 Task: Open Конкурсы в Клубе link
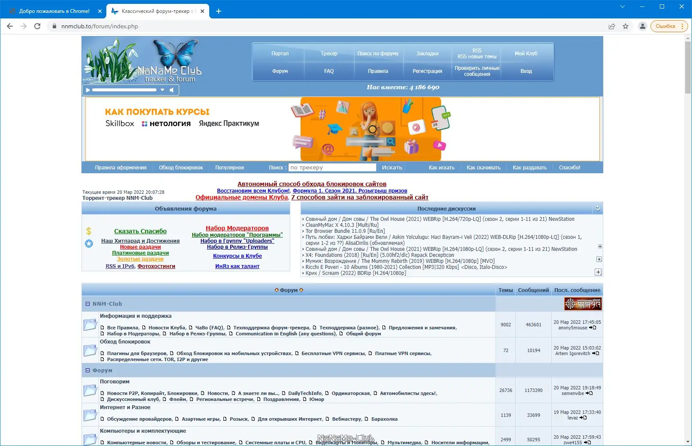[238, 256]
